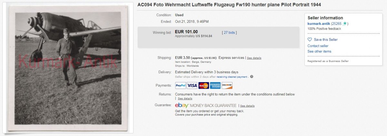Click the heart icon to save seller
Screen dimensions: 387x136
(310, 39)
